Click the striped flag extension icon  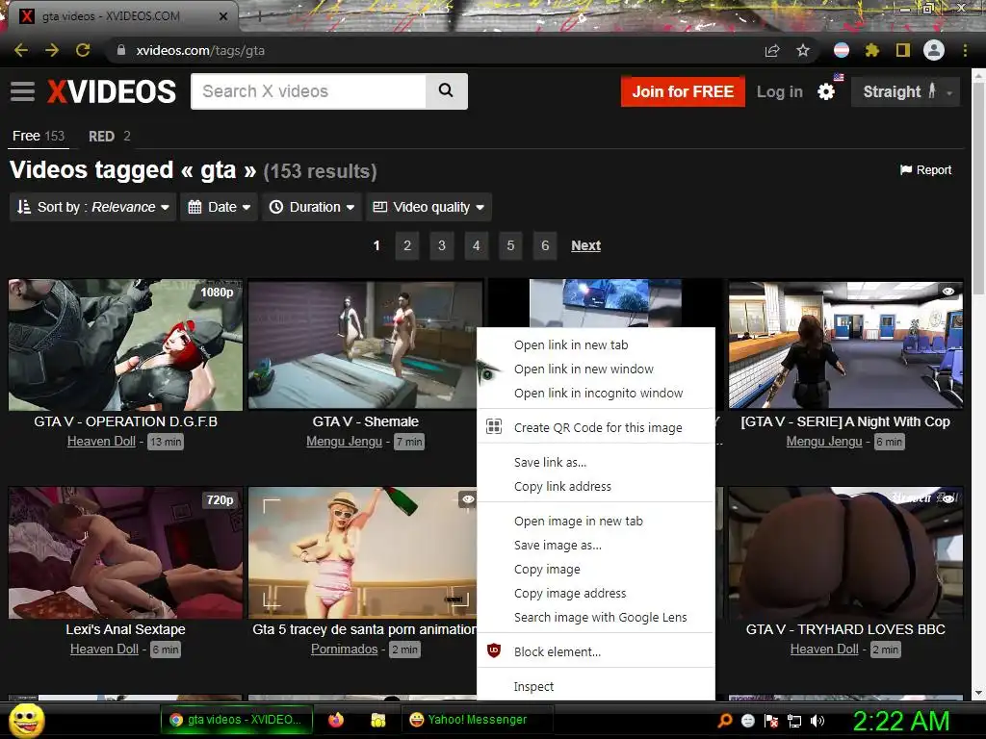pyautogui.click(x=842, y=50)
